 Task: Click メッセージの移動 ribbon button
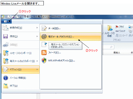[109, 31]
